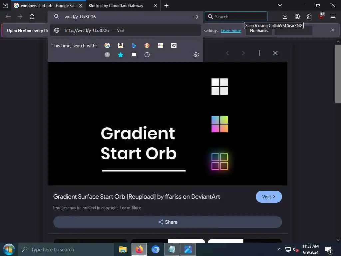Screen dimensions: 341x256
Task: Open the blue ring browser taskbar icon
Action: [155, 249]
